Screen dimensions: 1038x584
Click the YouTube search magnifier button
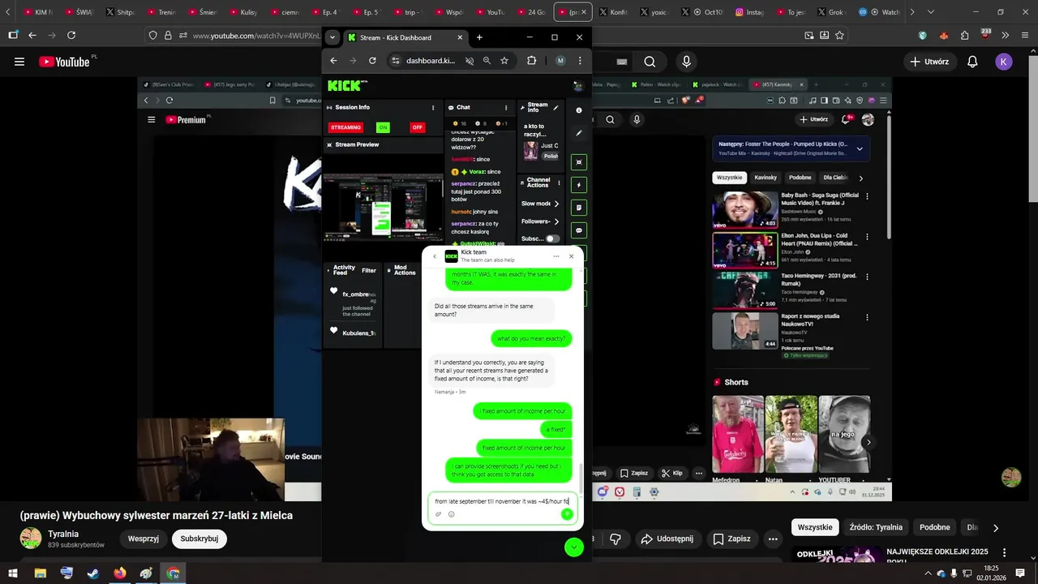(x=650, y=62)
